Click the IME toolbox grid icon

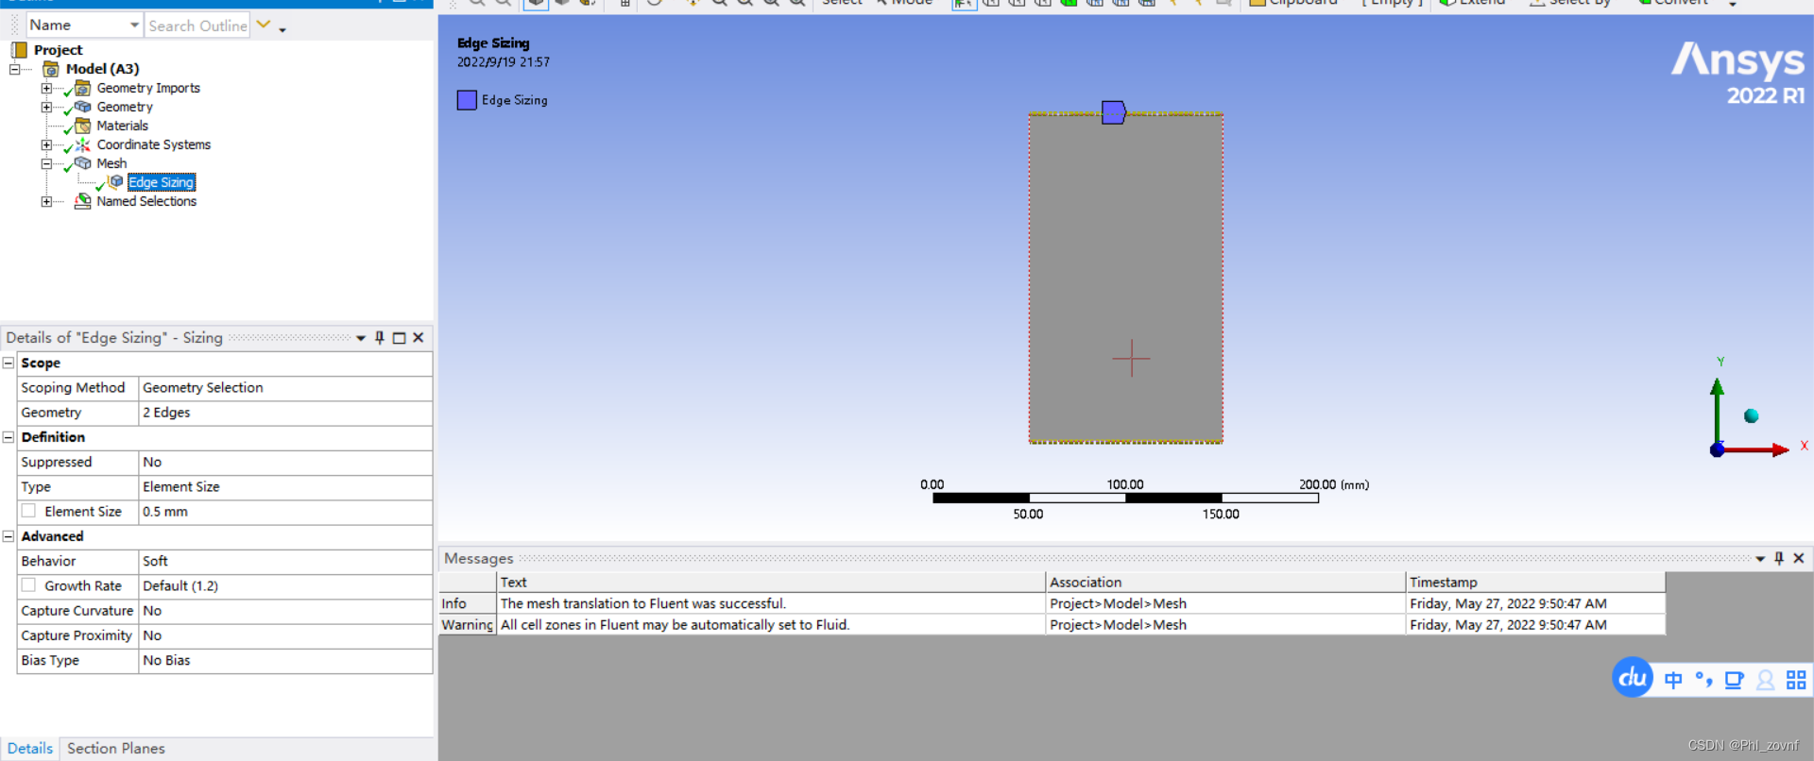(1796, 680)
